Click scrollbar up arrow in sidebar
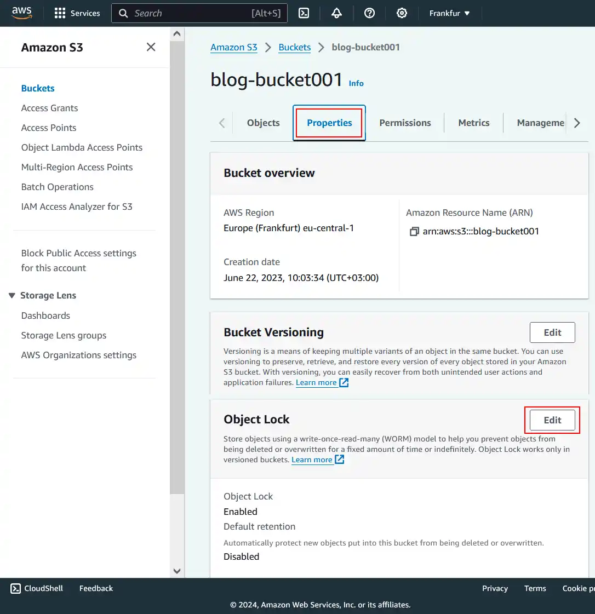Viewport: 595px width, 614px height. click(177, 33)
